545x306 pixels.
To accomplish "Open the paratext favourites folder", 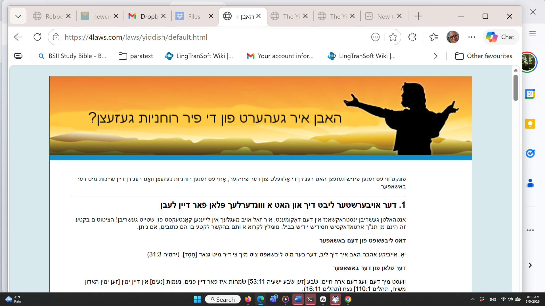I will [136, 56].
